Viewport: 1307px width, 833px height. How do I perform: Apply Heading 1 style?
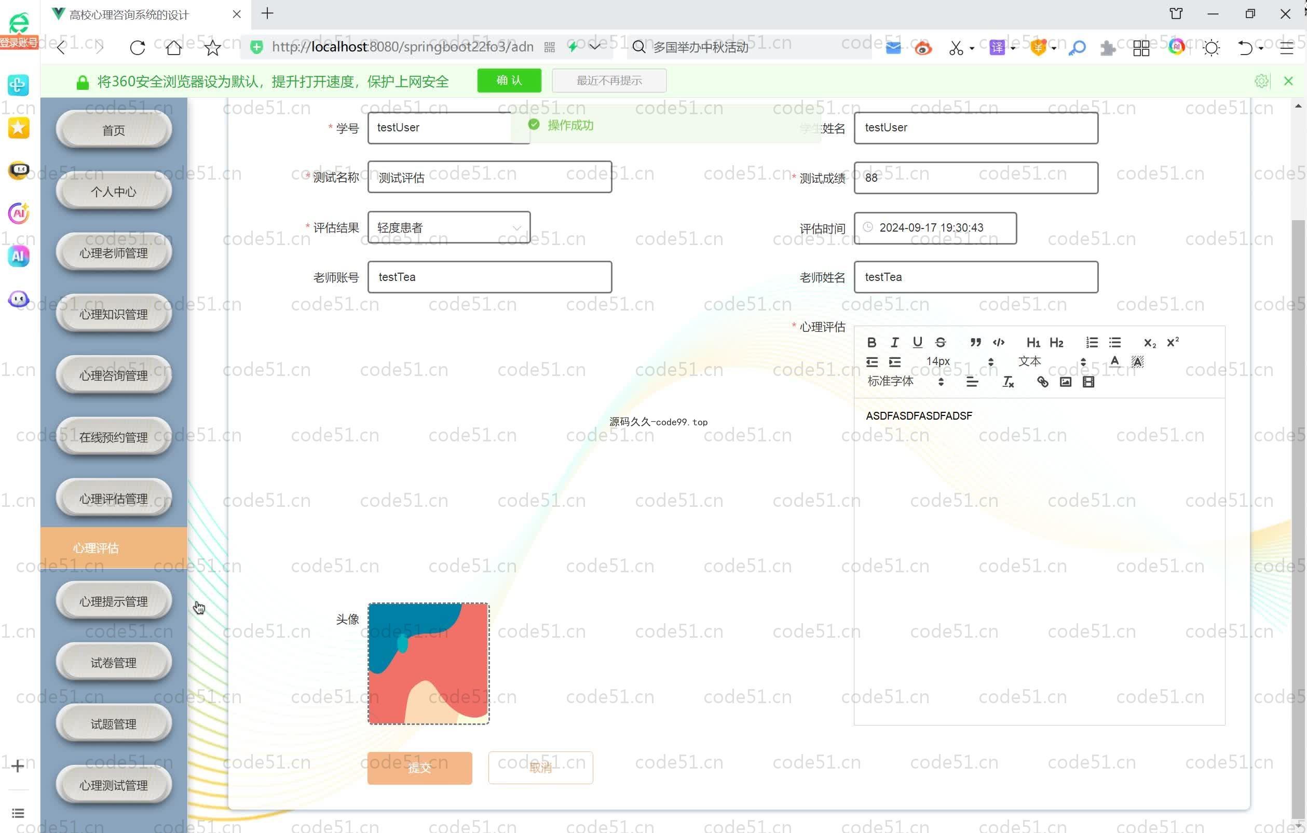pyautogui.click(x=1033, y=342)
